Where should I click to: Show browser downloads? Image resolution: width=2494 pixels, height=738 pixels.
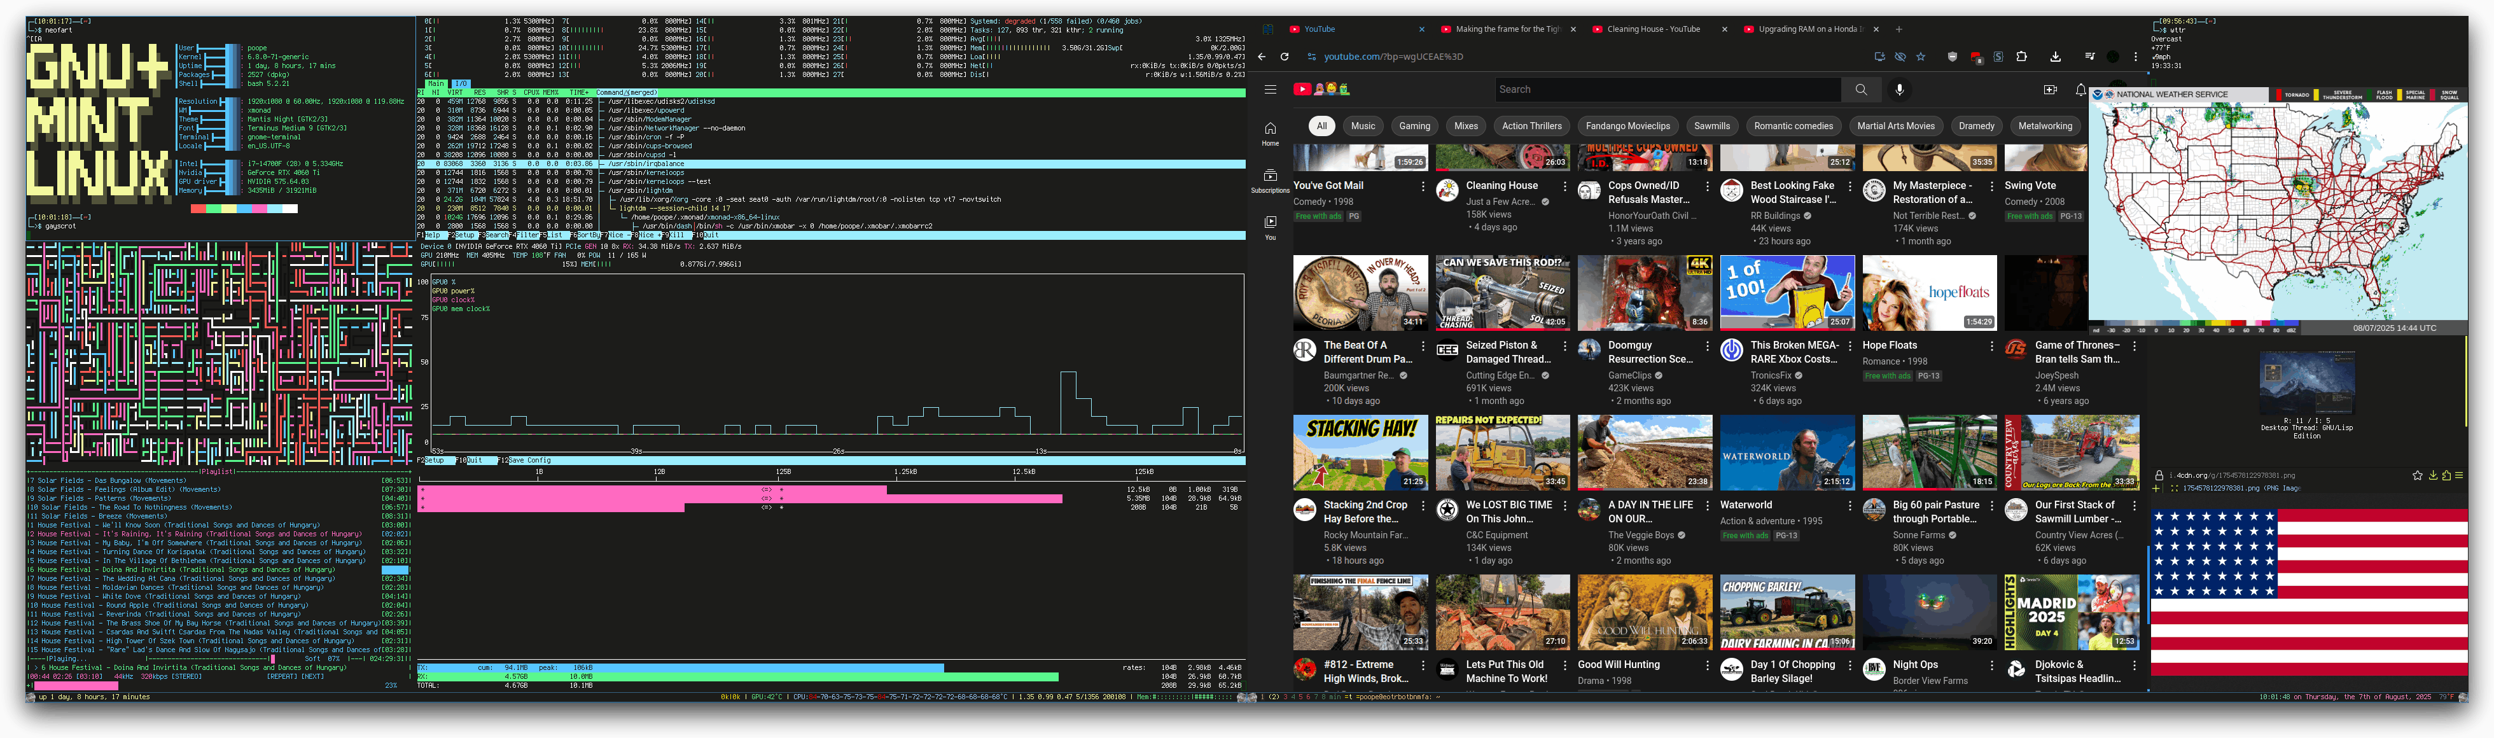point(2056,57)
